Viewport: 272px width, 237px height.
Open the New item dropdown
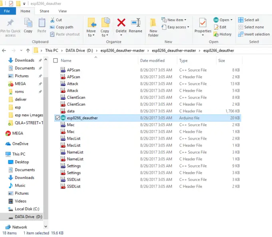175,20
